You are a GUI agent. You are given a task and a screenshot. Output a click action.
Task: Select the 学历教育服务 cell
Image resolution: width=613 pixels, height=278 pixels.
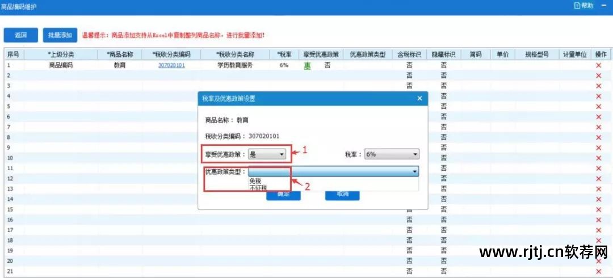tap(235, 65)
